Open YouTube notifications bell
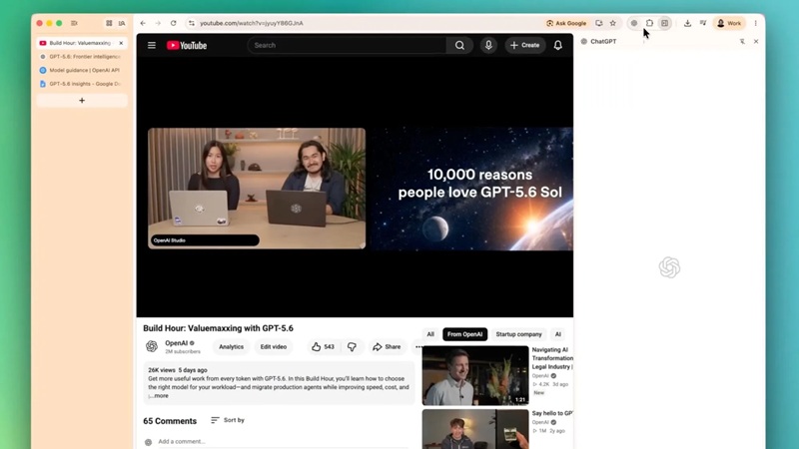Screen dimensions: 799x449 click(x=558, y=45)
